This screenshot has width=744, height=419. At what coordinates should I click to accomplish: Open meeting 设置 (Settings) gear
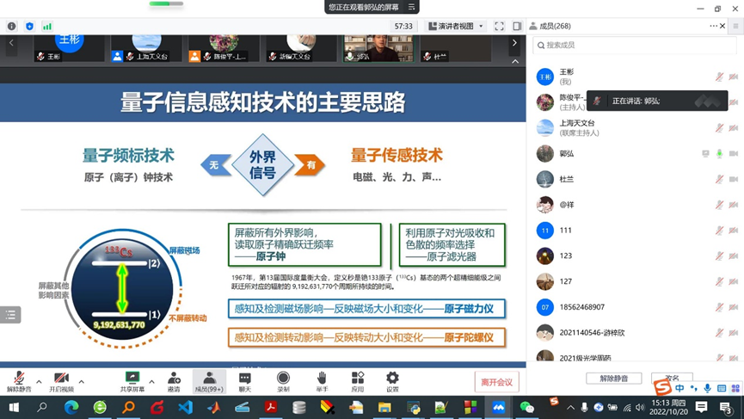392,381
